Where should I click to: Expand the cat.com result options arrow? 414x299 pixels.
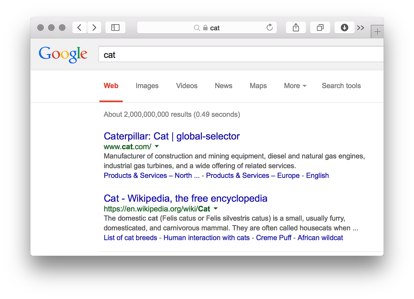pyautogui.click(x=157, y=146)
